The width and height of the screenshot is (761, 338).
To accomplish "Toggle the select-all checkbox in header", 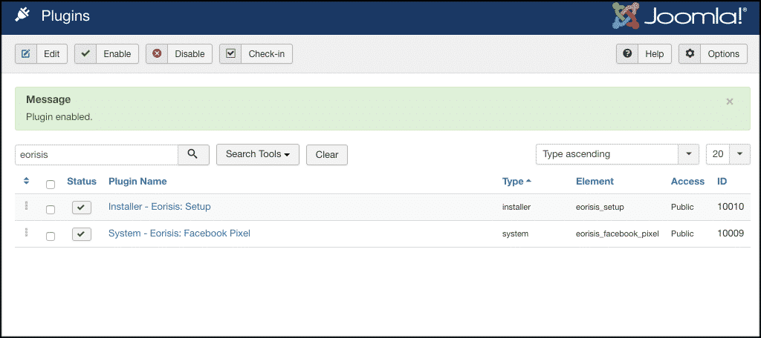I will pos(51,184).
